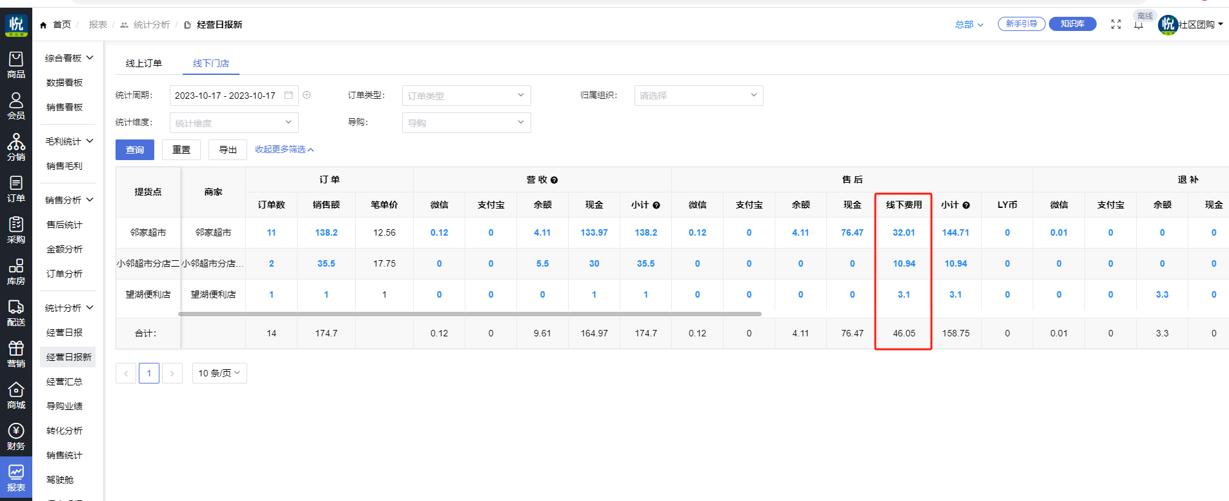Open the 配送 sidebar module

(16, 313)
